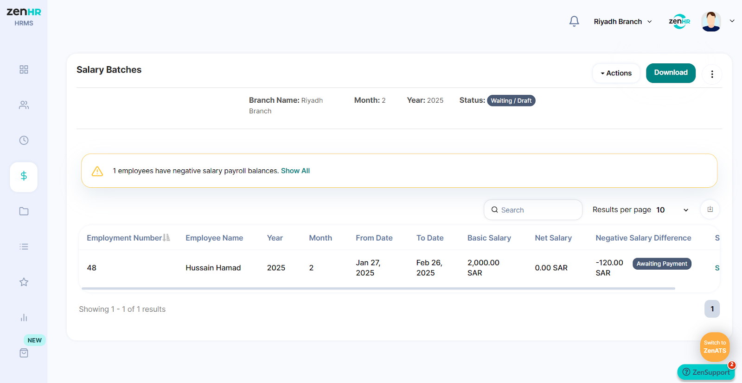Open the shopping bag icon marked NEW

click(x=24, y=353)
